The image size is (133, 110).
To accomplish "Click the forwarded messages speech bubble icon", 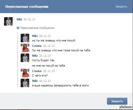I will point(18,28).
